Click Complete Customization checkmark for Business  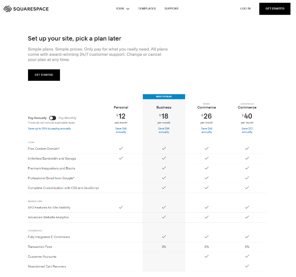tap(164, 188)
